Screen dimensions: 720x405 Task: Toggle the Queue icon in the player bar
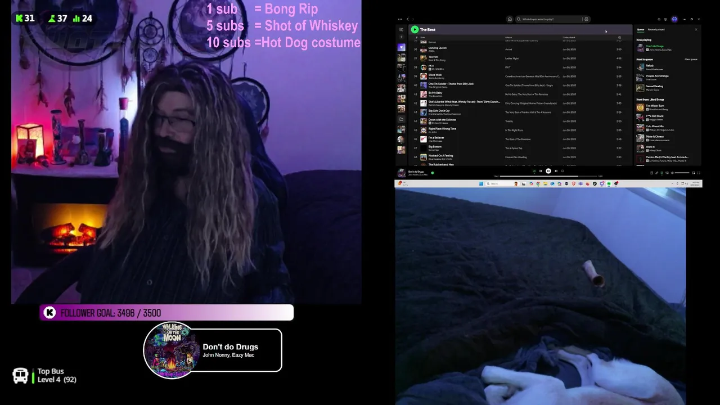pyautogui.click(x=661, y=173)
